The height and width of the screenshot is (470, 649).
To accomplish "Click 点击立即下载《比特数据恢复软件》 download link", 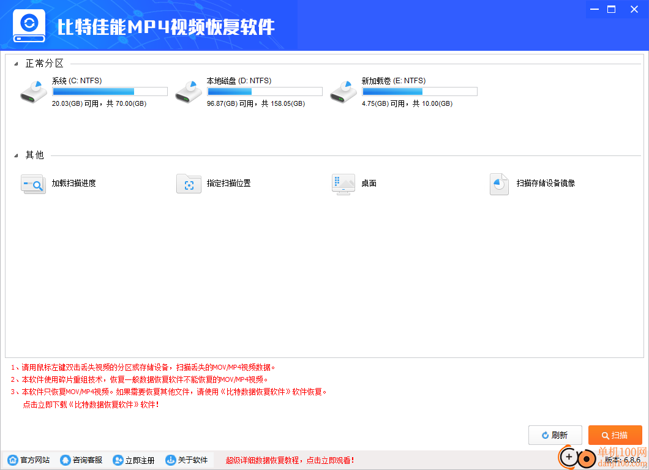I will 91,405.
